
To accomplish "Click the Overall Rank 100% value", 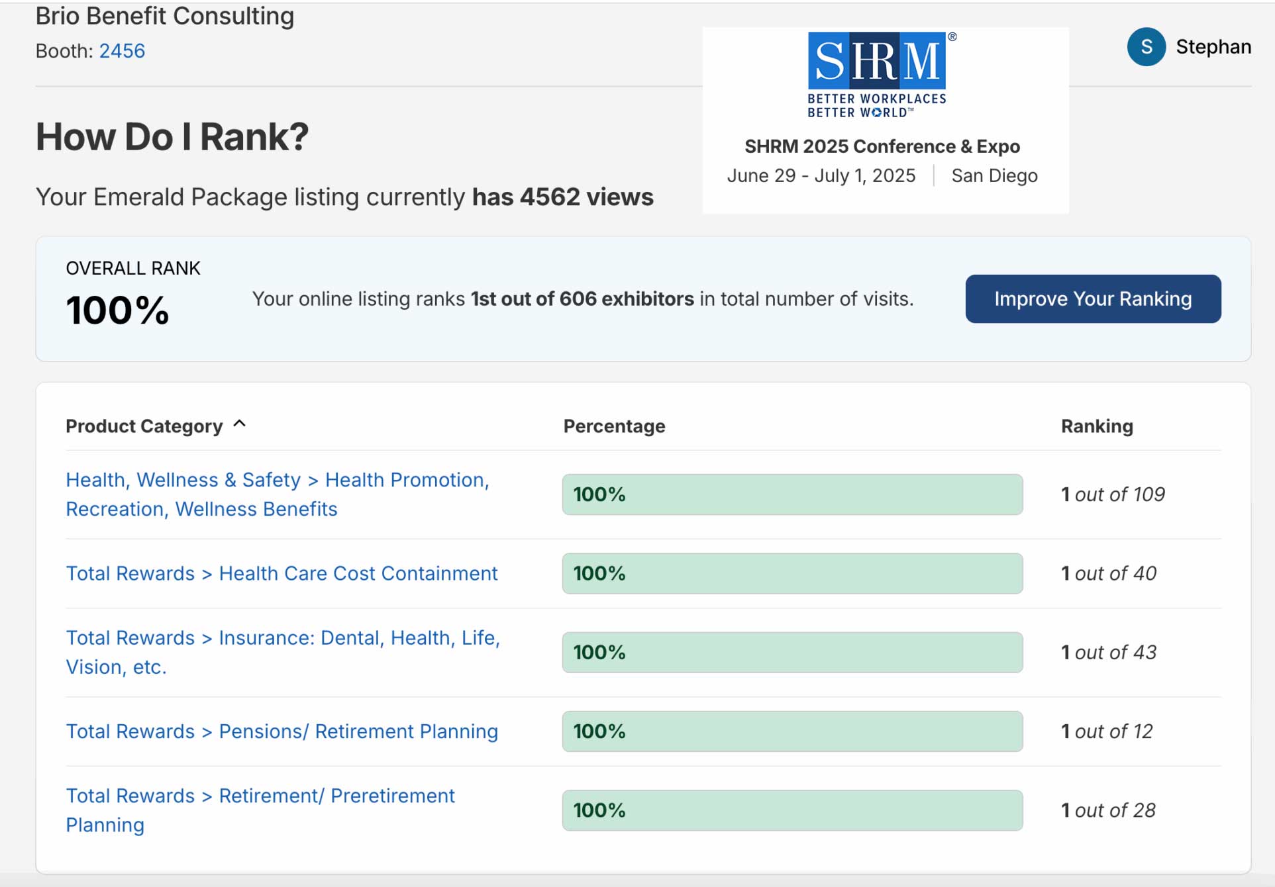I will 118,310.
